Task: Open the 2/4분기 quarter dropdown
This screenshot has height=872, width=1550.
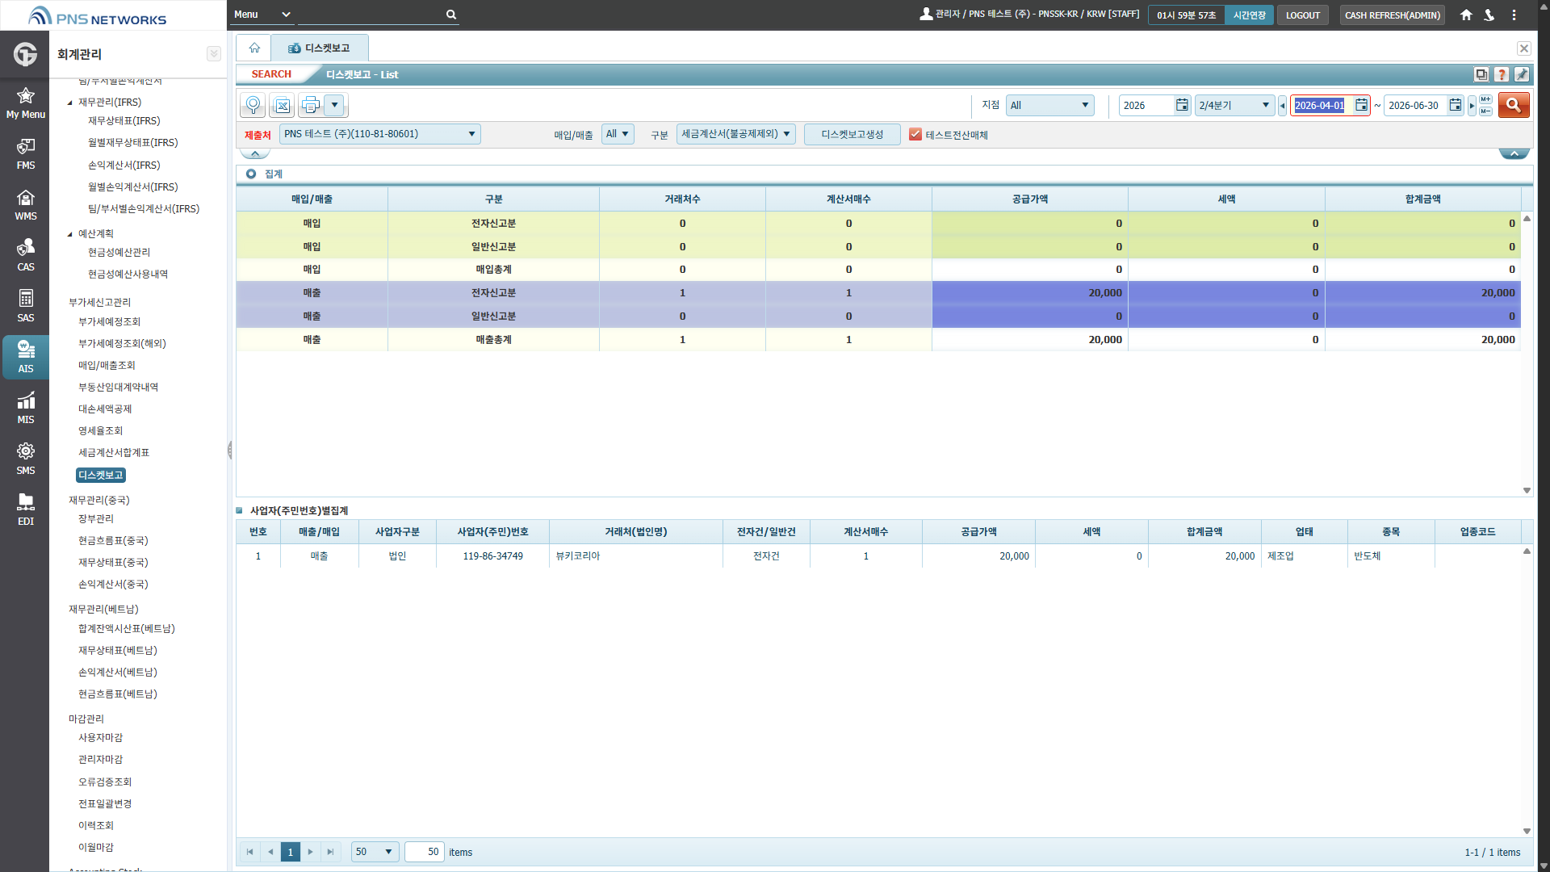Action: point(1234,105)
